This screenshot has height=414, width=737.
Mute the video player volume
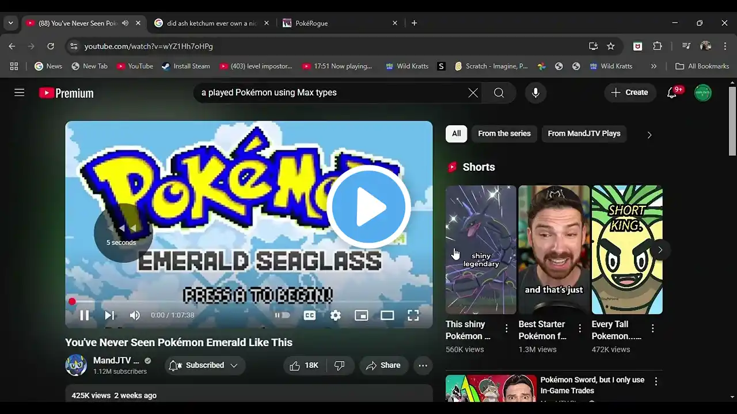(135, 315)
